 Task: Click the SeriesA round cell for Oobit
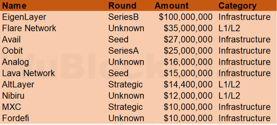tap(123, 51)
